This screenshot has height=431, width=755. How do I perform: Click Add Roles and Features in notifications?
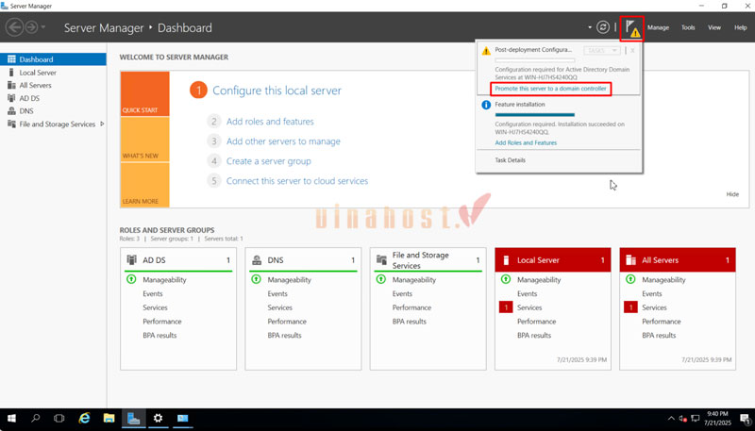526,142
